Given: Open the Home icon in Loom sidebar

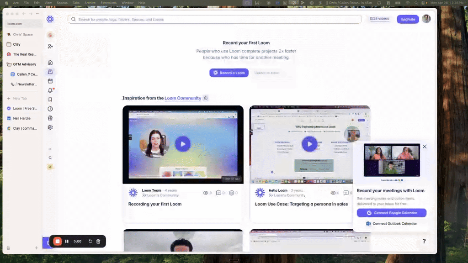Looking at the screenshot, I should point(50,63).
